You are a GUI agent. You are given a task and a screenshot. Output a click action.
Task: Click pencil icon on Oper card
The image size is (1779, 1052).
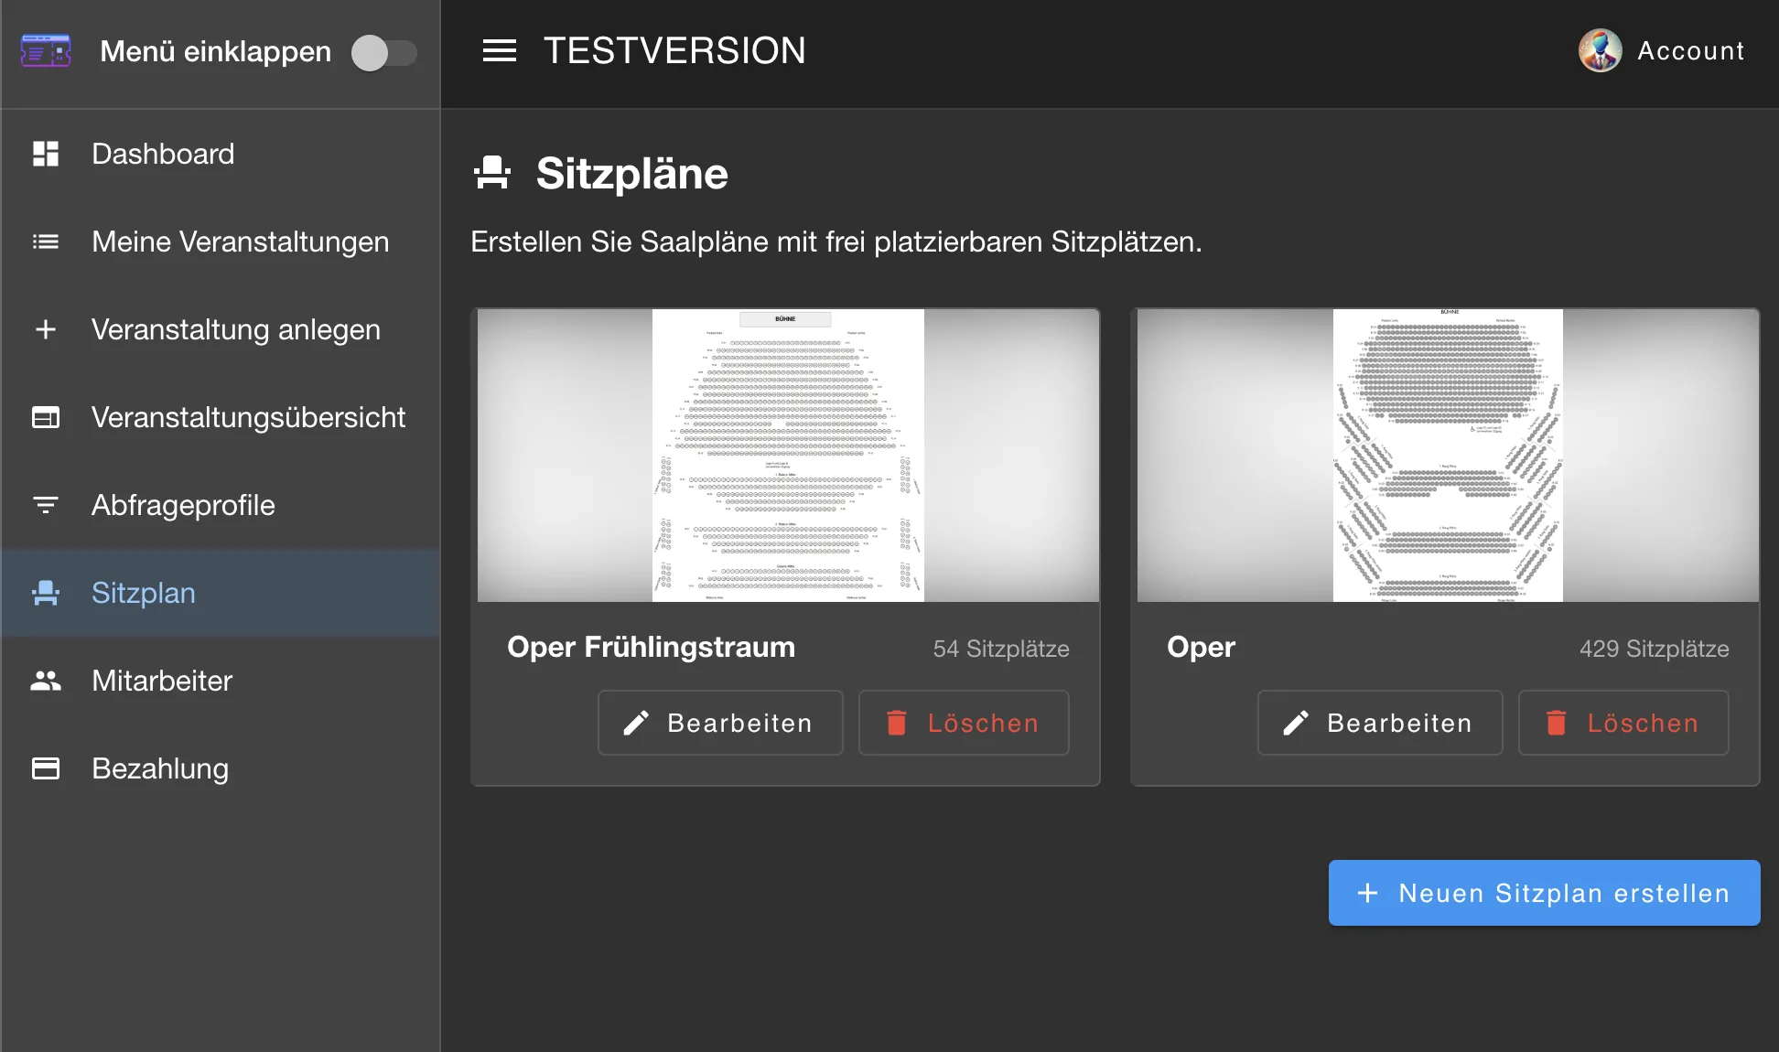1296,723
